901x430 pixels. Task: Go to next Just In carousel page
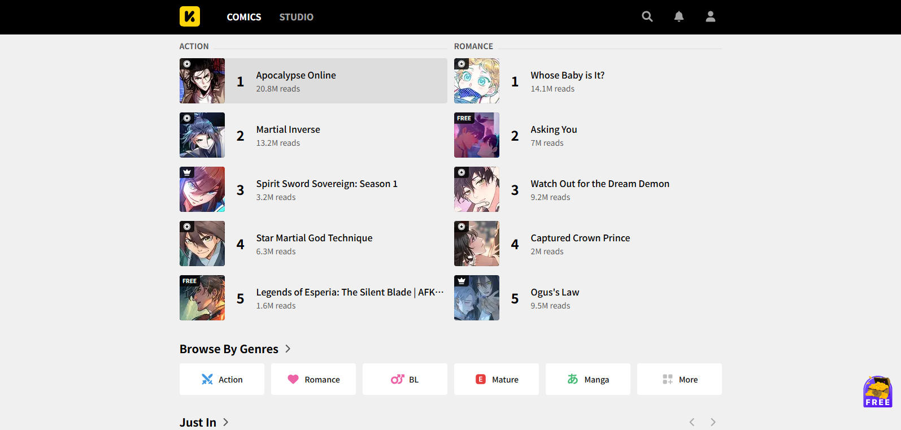pos(713,422)
